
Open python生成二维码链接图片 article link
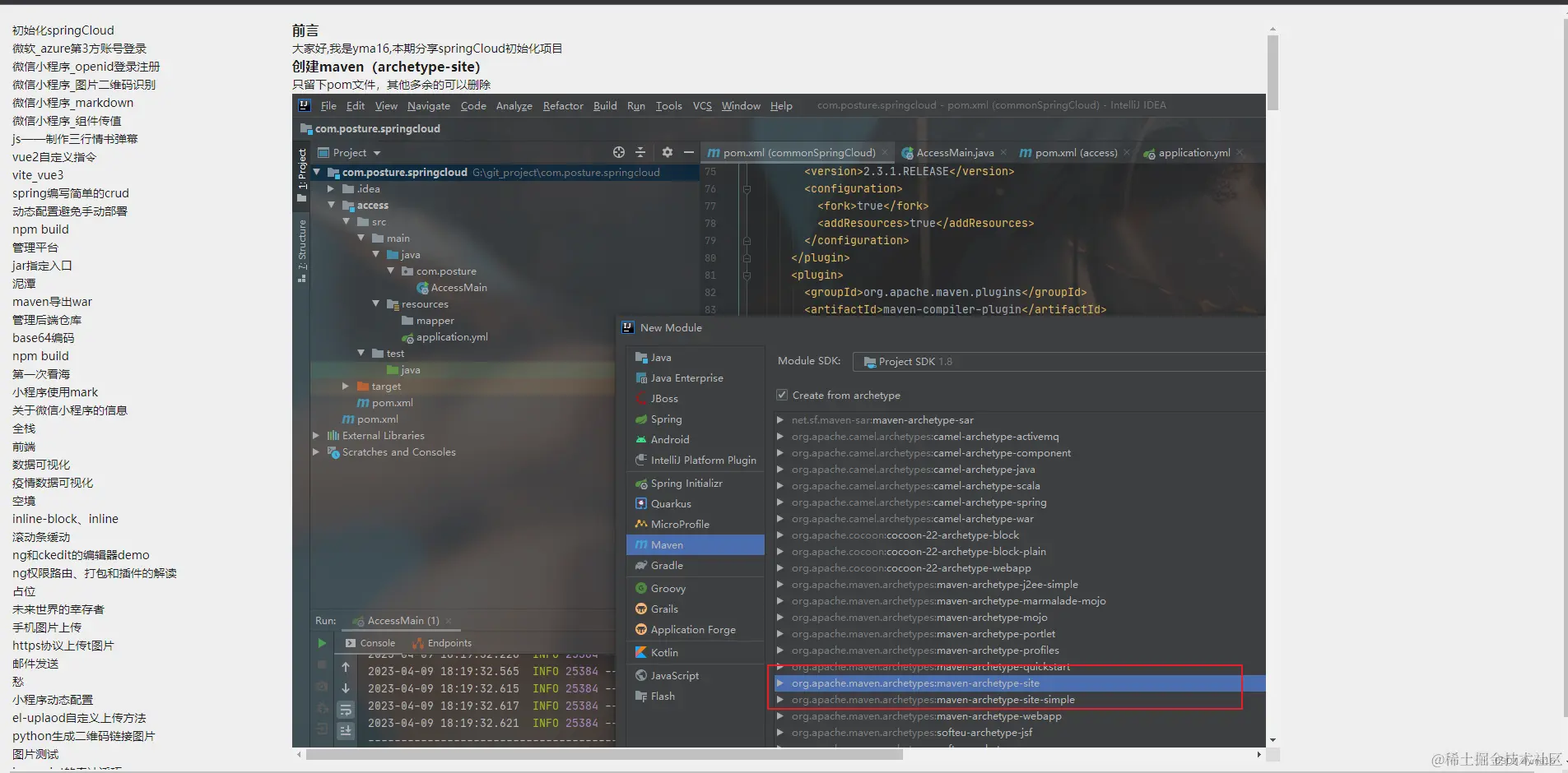pos(83,736)
